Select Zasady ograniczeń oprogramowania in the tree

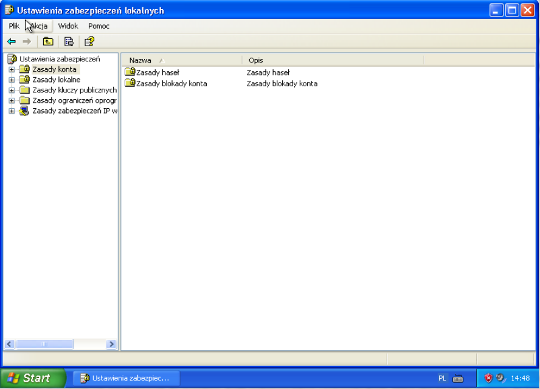(x=74, y=101)
